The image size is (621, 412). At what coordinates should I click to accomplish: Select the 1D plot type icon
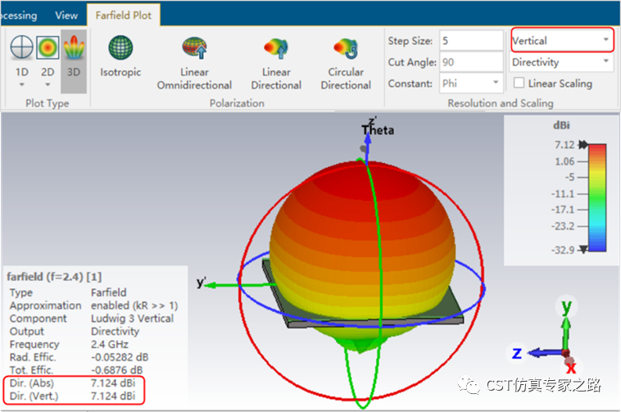pos(22,47)
